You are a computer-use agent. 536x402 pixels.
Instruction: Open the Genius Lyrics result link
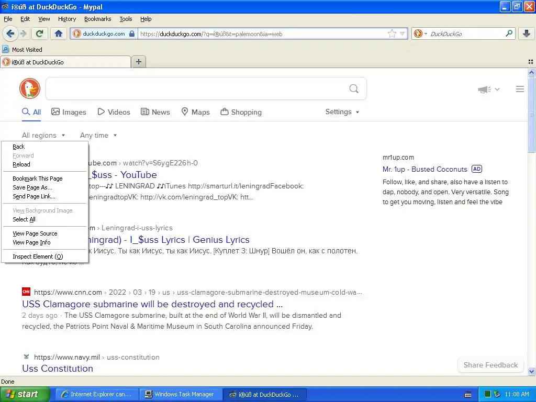tap(170, 240)
